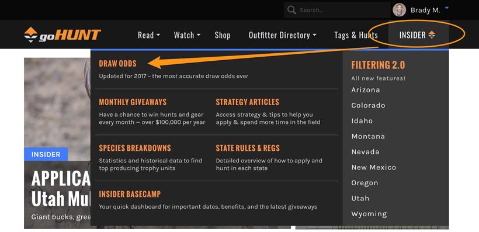Expand the Outfitter Directory menu

coord(282,35)
